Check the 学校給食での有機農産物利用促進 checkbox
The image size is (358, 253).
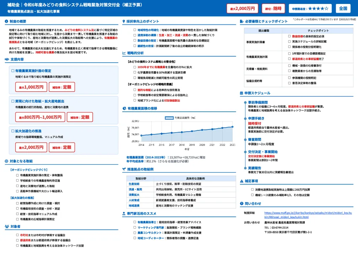click(16, 181)
